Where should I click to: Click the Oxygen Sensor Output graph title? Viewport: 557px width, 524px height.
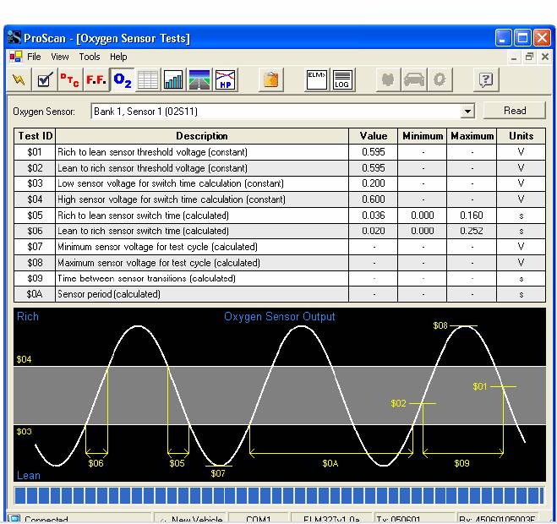tap(279, 316)
